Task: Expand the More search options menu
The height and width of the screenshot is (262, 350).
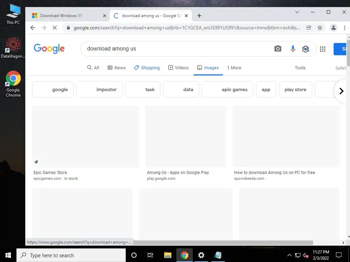Action: point(234,68)
